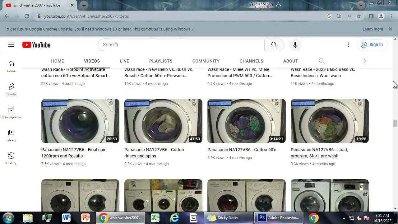Open Panasonic NA127VB6 Cotton rinses and spins title

coord(154,153)
